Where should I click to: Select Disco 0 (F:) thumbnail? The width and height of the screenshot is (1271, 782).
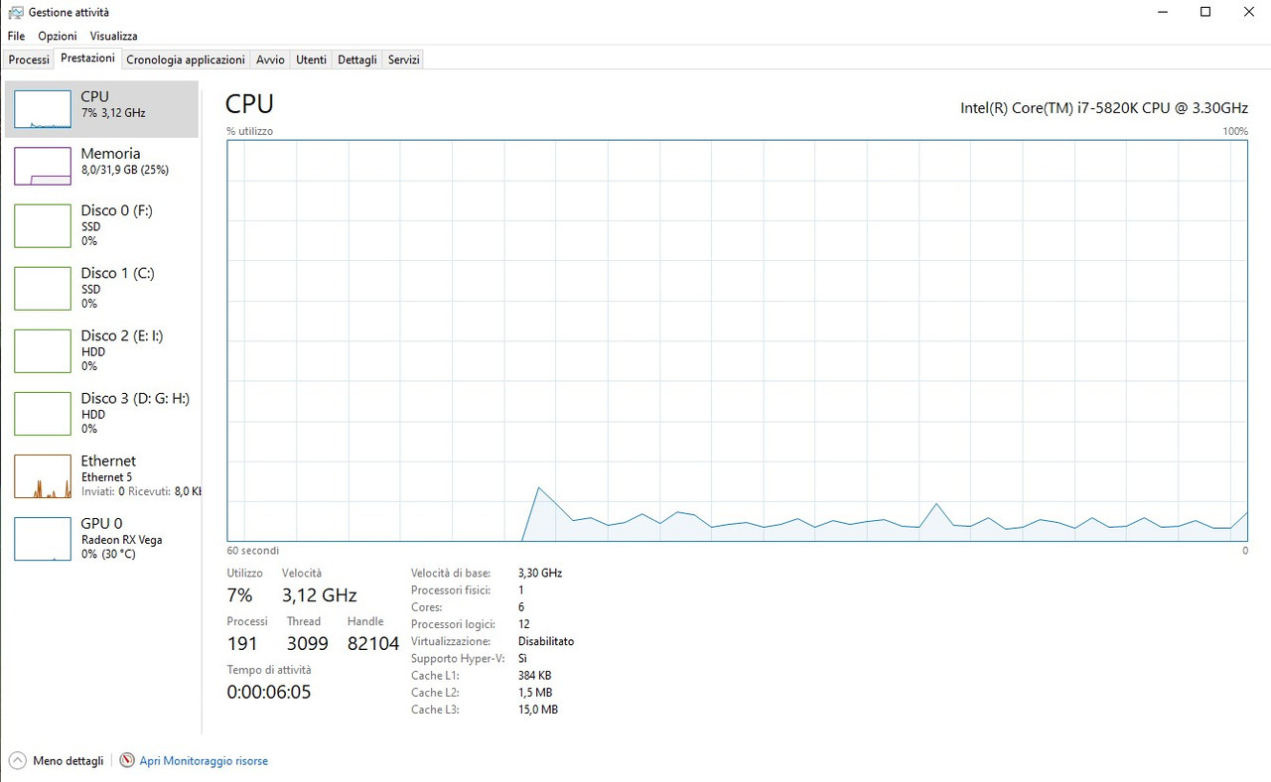[43, 225]
